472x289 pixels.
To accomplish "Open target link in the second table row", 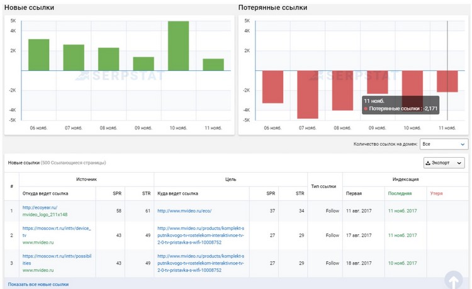I will click(201, 235).
